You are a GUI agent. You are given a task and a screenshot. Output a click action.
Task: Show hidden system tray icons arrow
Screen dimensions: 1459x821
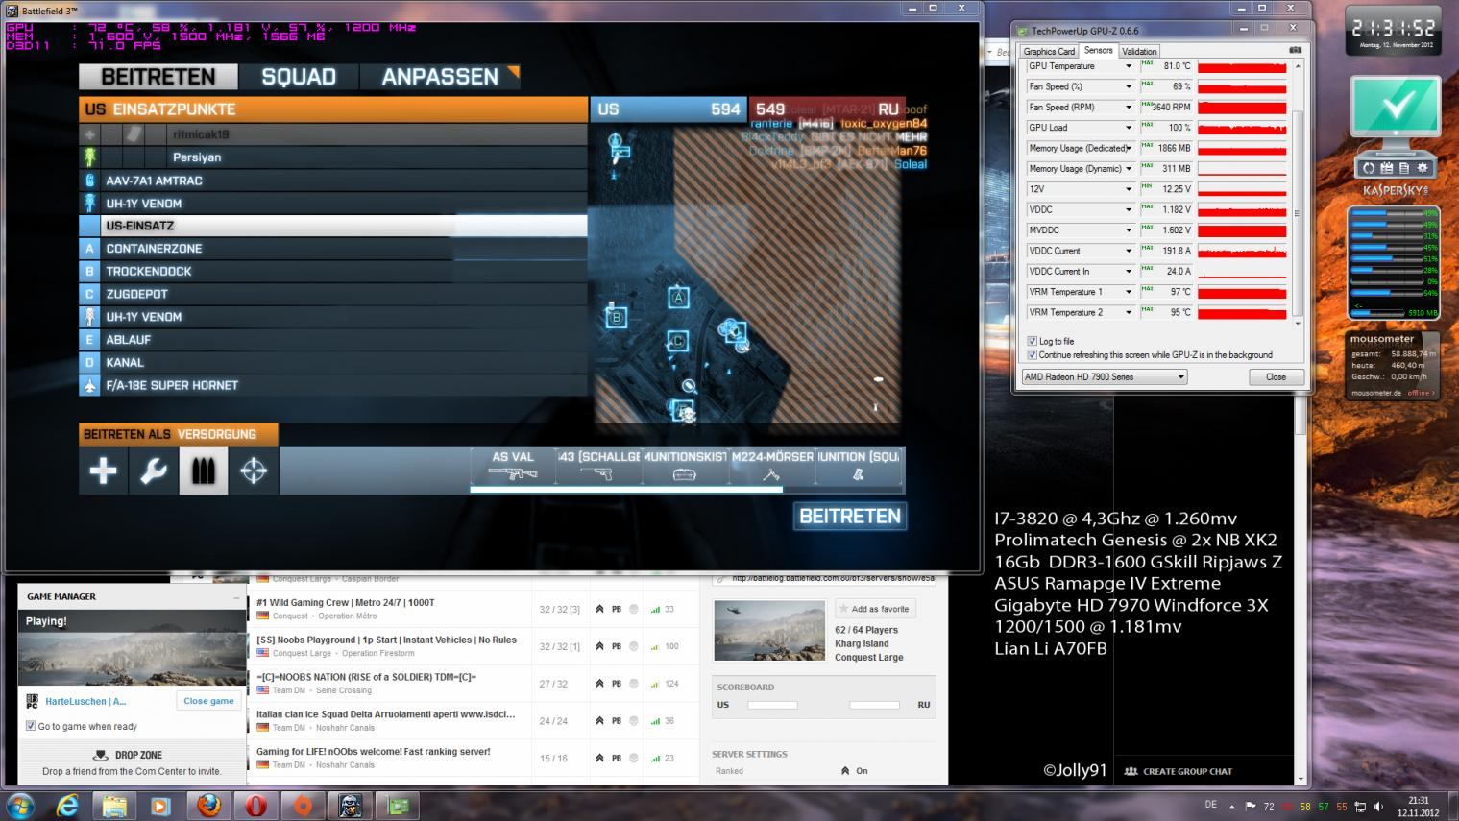pyautogui.click(x=1233, y=807)
